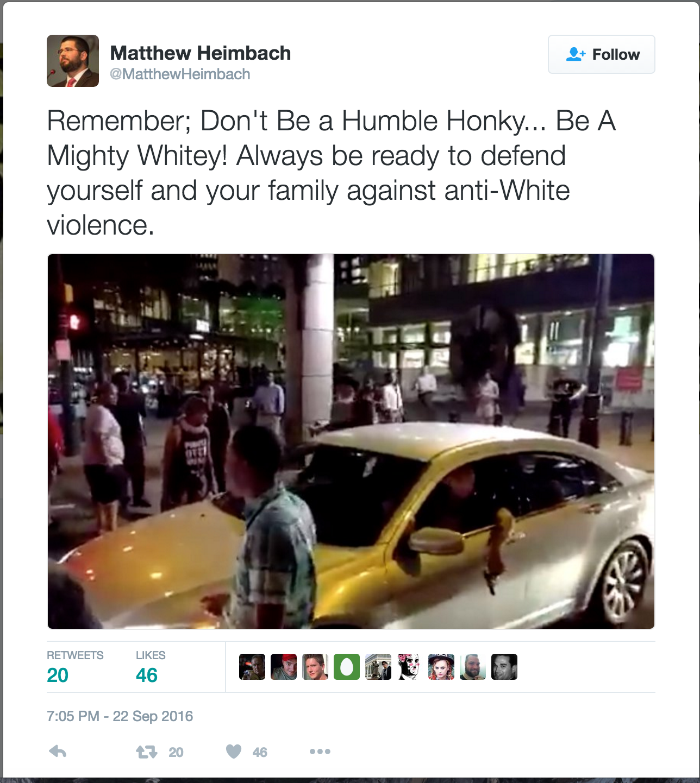Image resolution: width=700 pixels, height=783 pixels.
Task: Click the last black-and-white avatar
Action: click(504, 667)
